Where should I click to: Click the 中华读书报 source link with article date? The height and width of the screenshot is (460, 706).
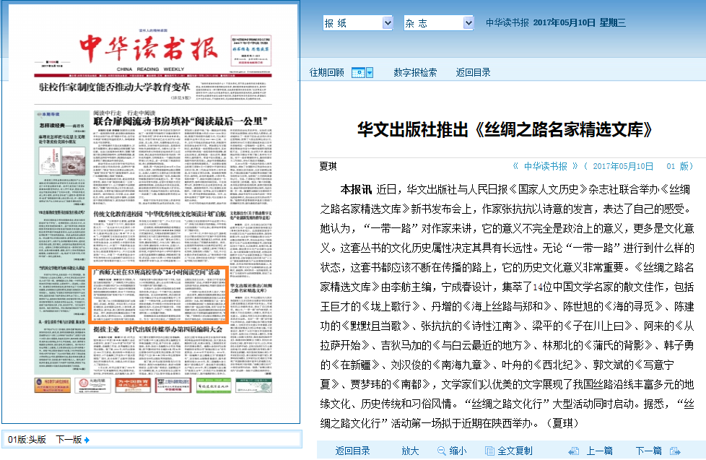point(603,166)
